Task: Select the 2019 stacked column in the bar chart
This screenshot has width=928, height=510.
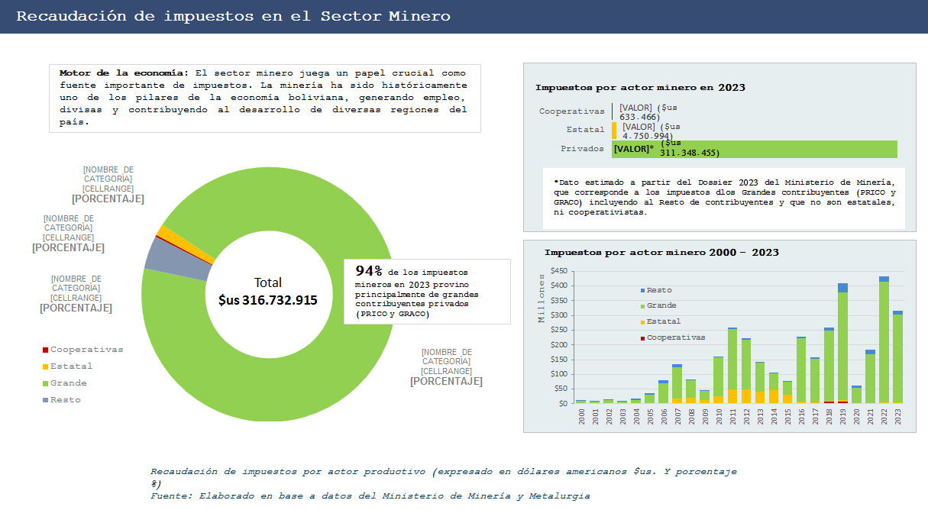Action: pyautogui.click(x=842, y=344)
